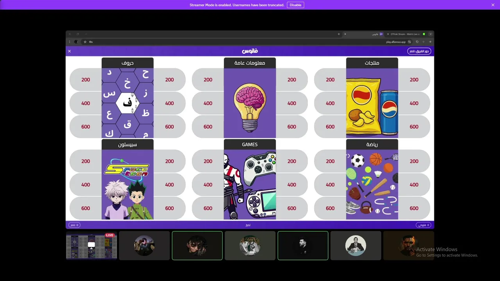Click the team turn pill دور الفريق
The height and width of the screenshot is (281, 500).
[x=419, y=51]
